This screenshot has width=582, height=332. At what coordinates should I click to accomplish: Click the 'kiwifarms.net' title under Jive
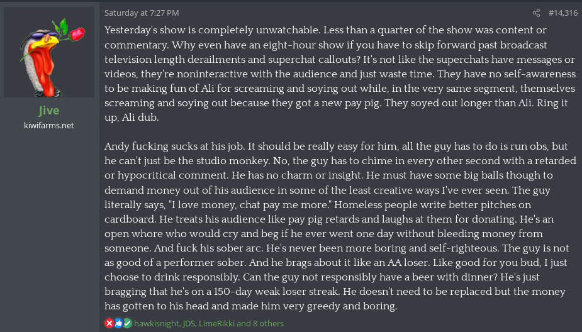click(x=49, y=125)
